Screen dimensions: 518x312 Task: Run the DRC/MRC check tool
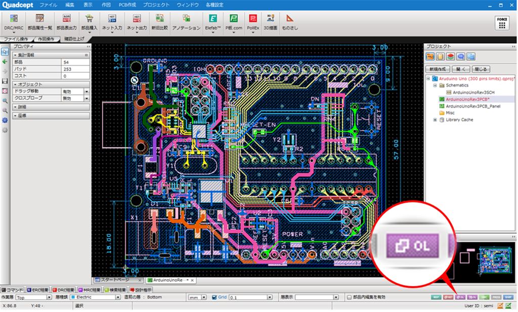(x=14, y=22)
